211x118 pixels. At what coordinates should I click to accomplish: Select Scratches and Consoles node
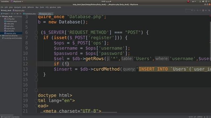point(12,38)
